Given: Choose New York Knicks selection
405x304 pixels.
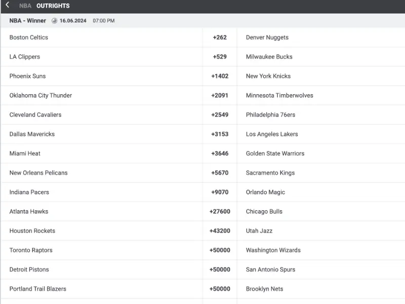Looking at the screenshot, I should coord(321,76).
